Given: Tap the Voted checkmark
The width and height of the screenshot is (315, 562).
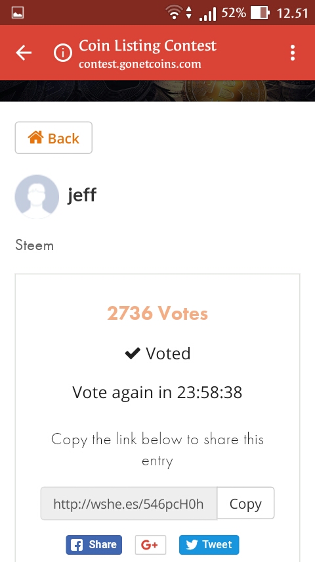Looking at the screenshot, I should tap(133, 354).
